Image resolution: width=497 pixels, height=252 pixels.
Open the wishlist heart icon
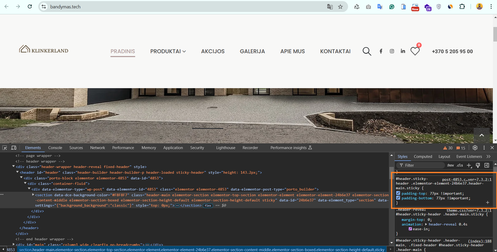[415, 51]
